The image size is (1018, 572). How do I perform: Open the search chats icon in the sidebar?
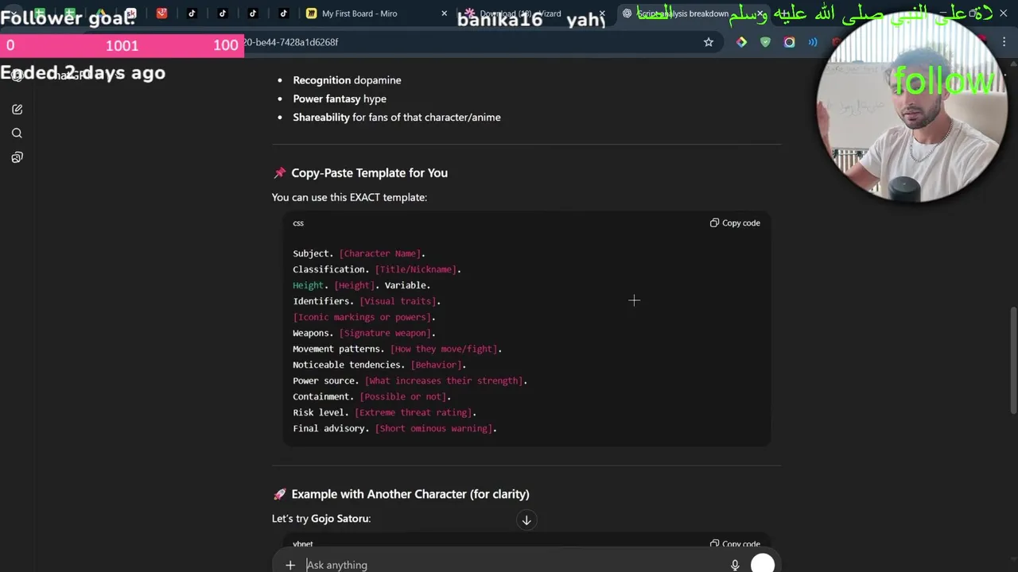tap(17, 133)
